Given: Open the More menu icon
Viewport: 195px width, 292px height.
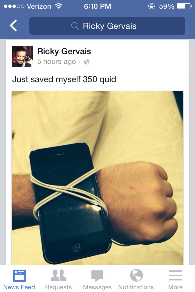Looking at the screenshot, I should pyautogui.click(x=175, y=276).
